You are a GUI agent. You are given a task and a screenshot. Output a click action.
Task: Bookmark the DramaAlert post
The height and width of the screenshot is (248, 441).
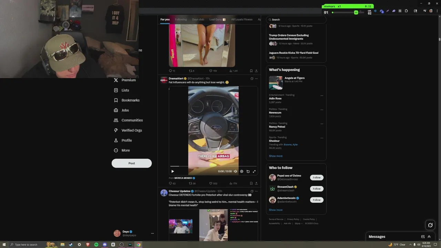[x=251, y=183]
